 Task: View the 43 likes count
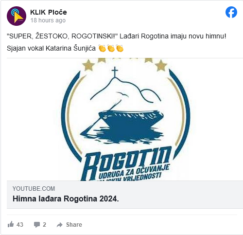pyautogui.click(x=20, y=225)
